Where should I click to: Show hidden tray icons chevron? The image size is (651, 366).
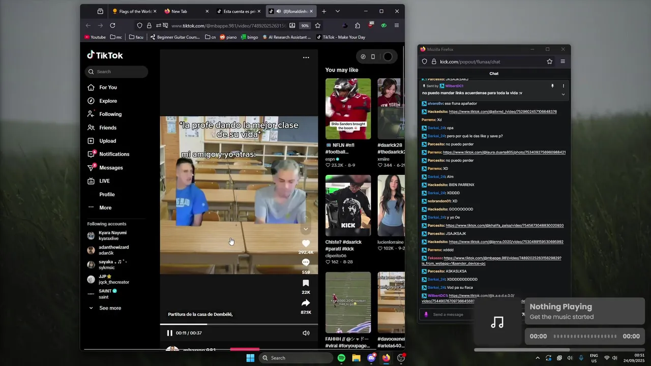pos(538,358)
